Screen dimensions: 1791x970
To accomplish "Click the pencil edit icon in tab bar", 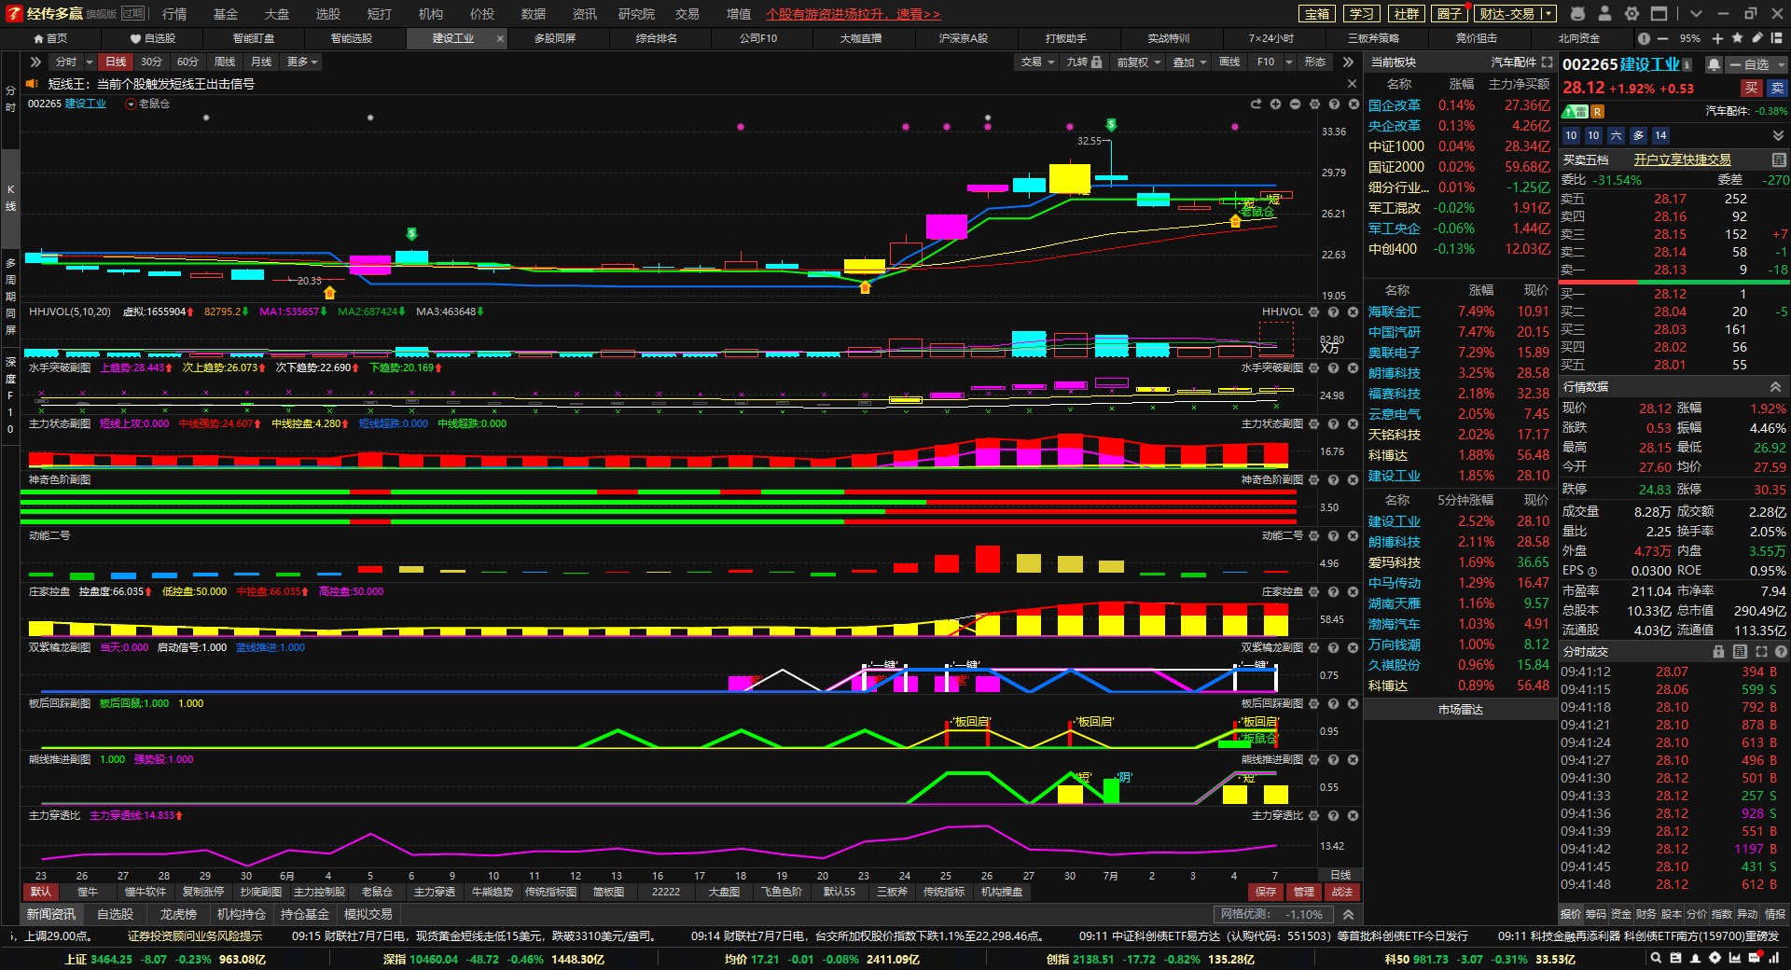I will [1757, 38].
